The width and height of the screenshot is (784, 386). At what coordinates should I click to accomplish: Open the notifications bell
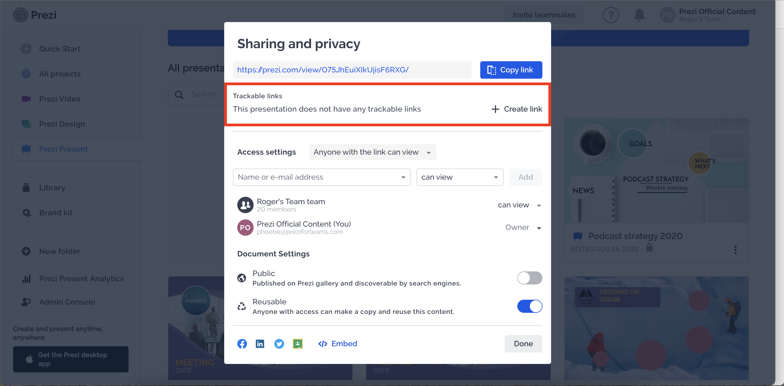click(639, 15)
